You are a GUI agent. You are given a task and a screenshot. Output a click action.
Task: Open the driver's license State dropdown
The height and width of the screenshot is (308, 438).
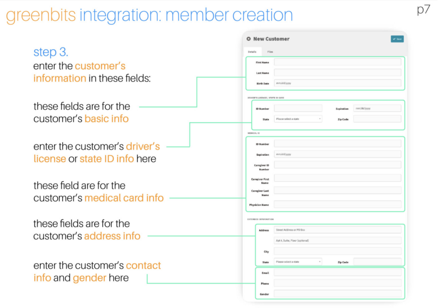pos(298,119)
